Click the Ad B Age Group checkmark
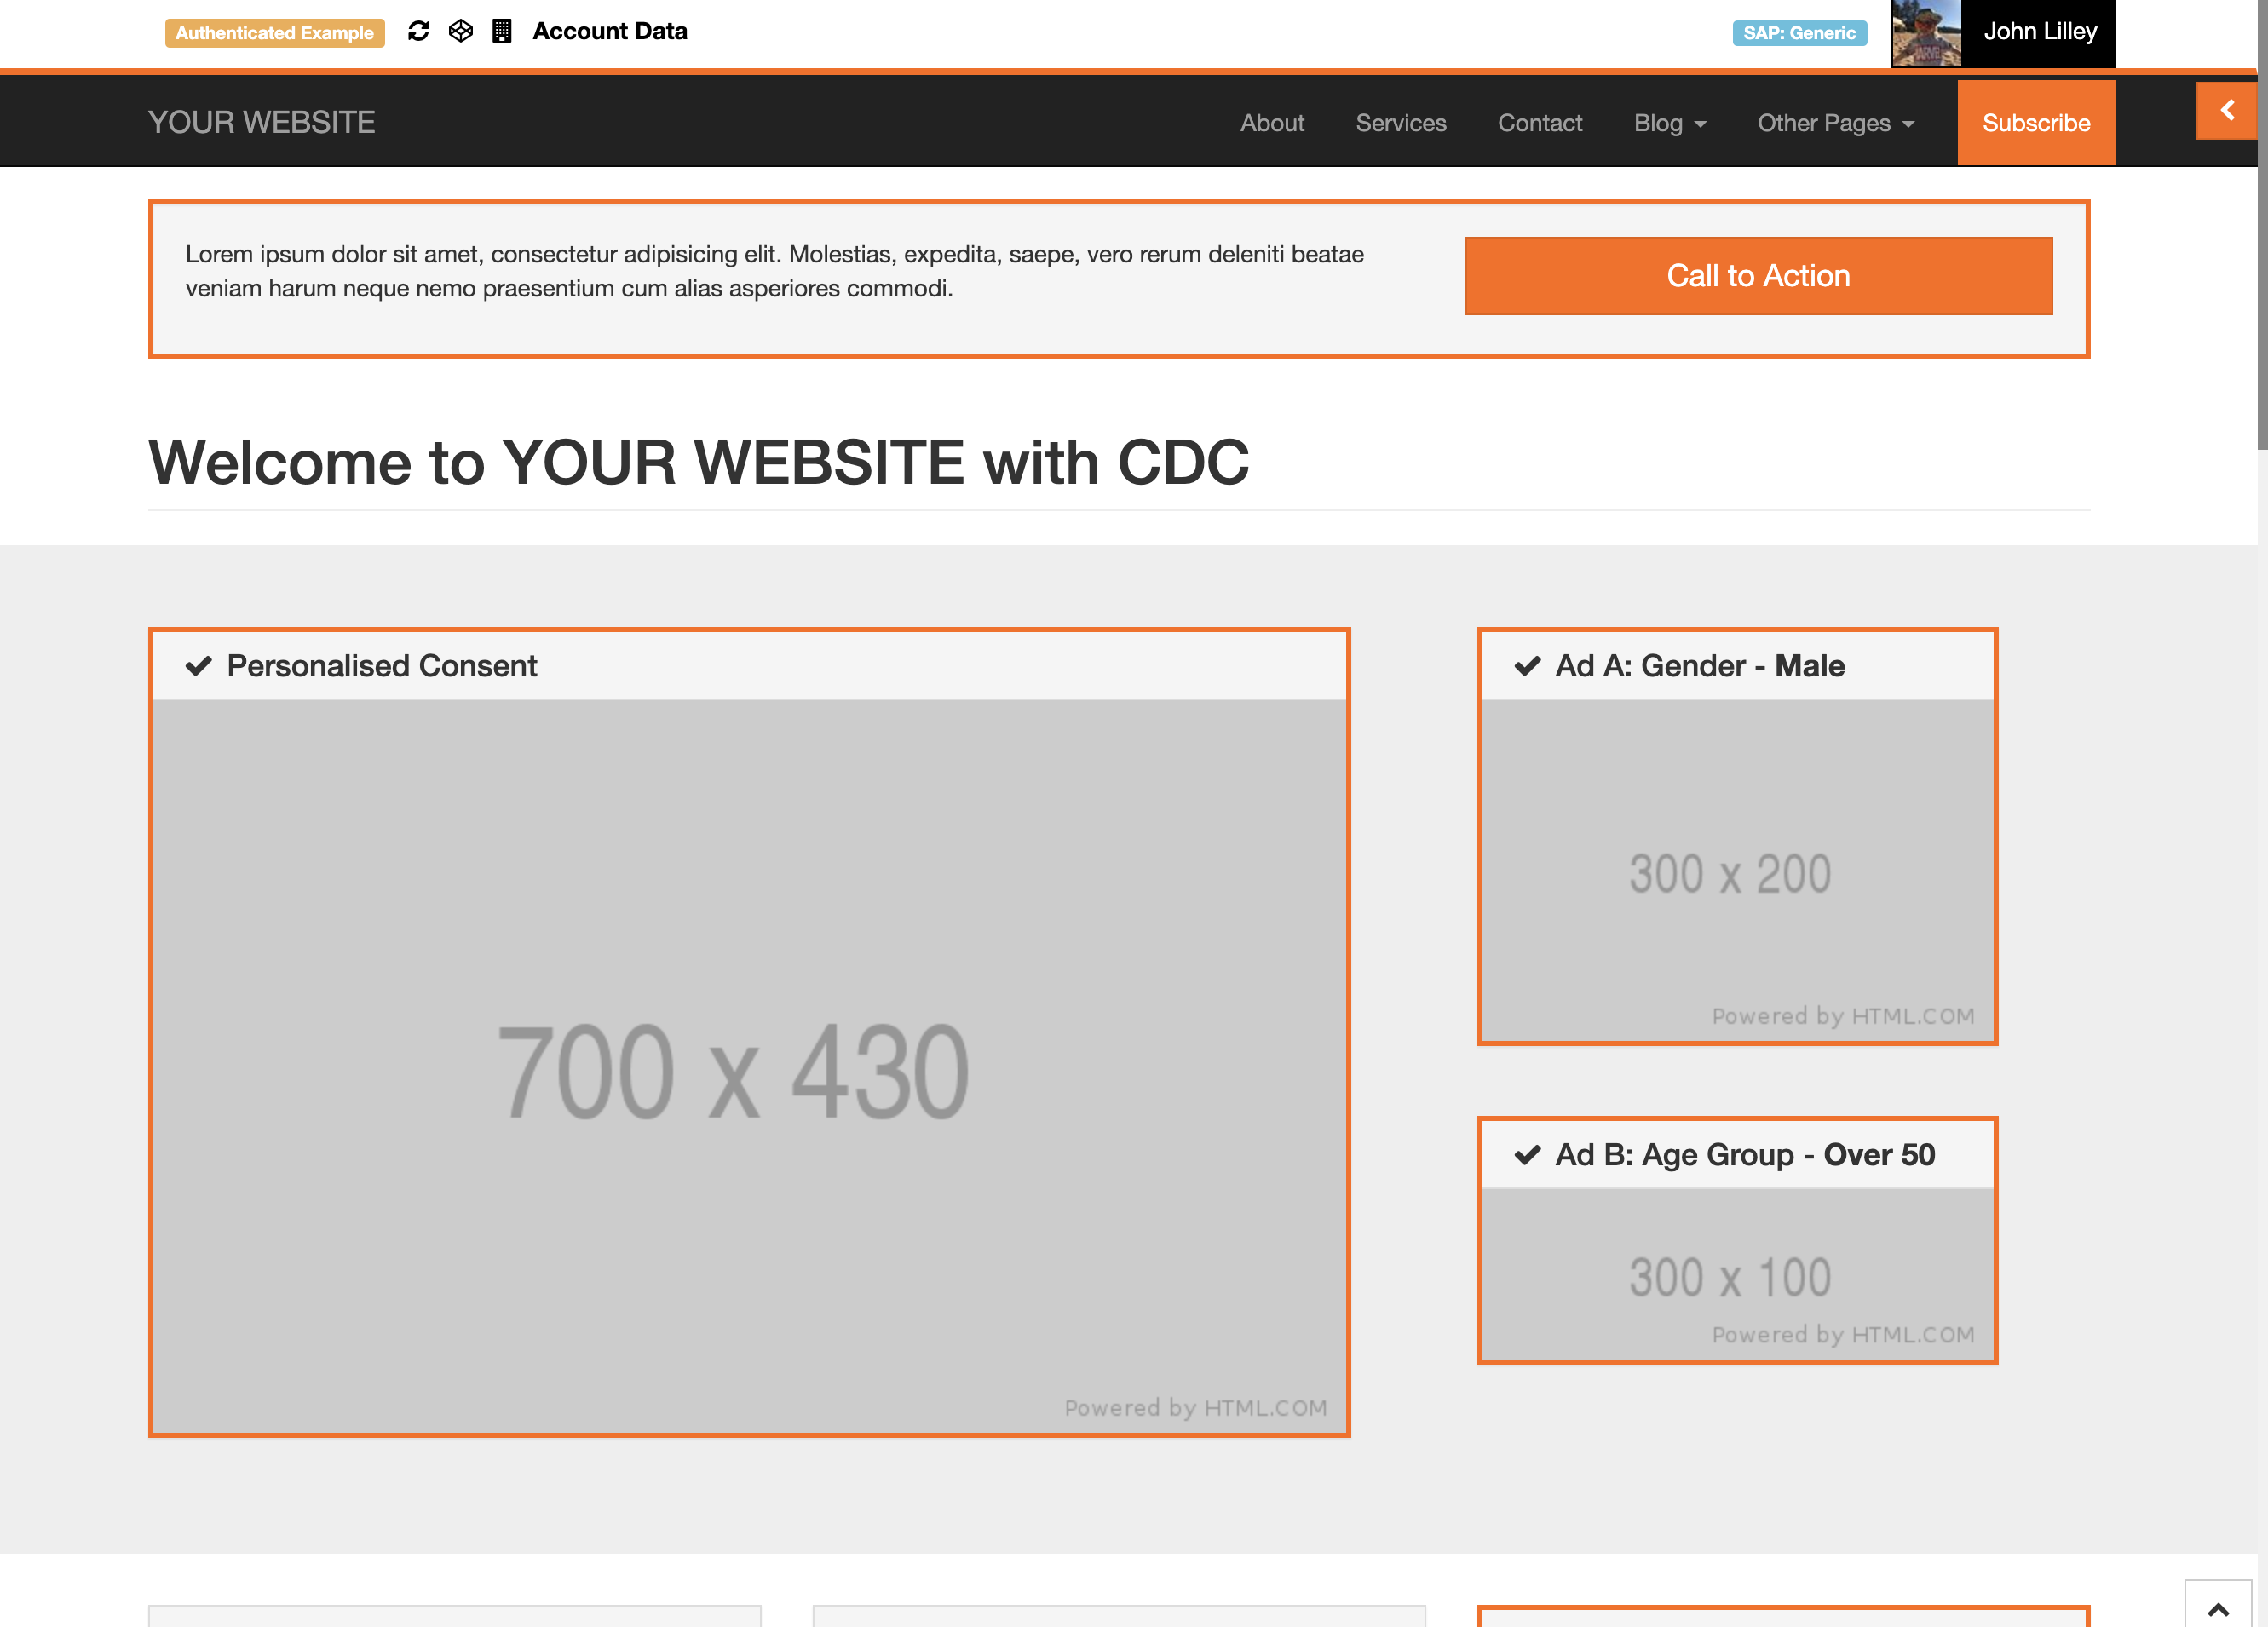Image resolution: width=2268 pixels, height=1627 pixels. [x=1527, y=1155]
